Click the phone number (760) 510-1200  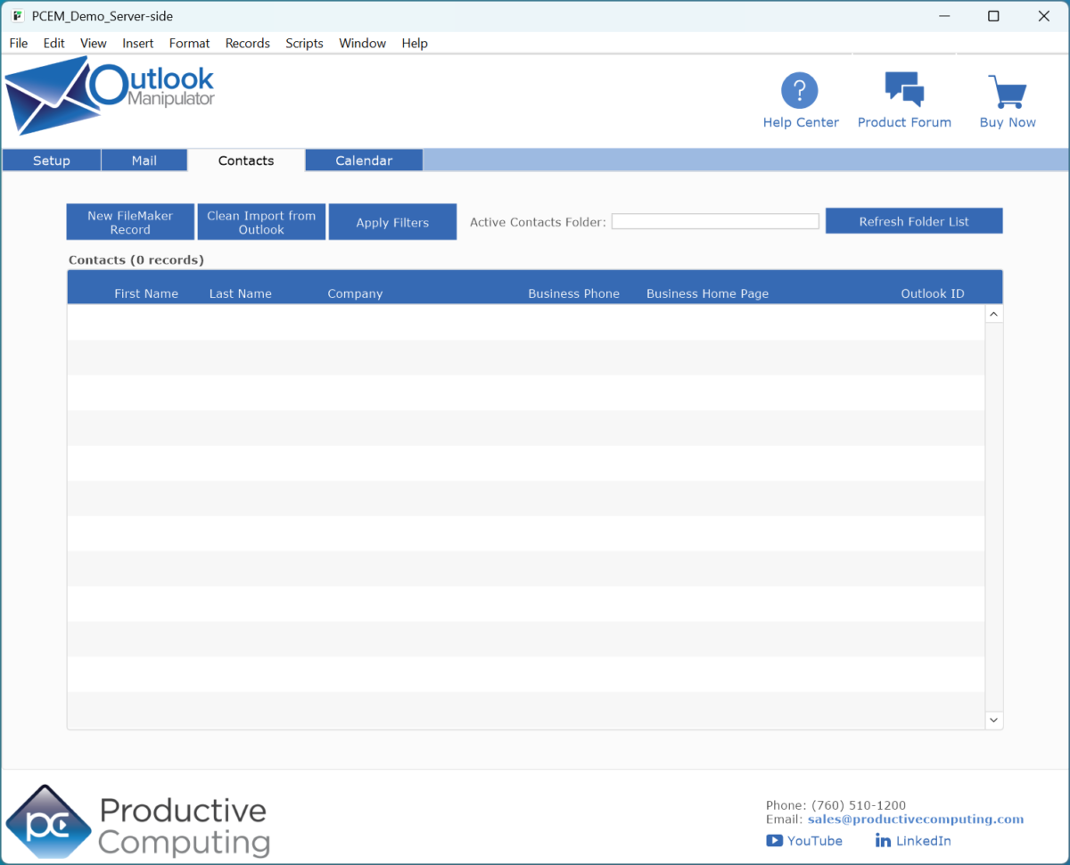(859, 805)
